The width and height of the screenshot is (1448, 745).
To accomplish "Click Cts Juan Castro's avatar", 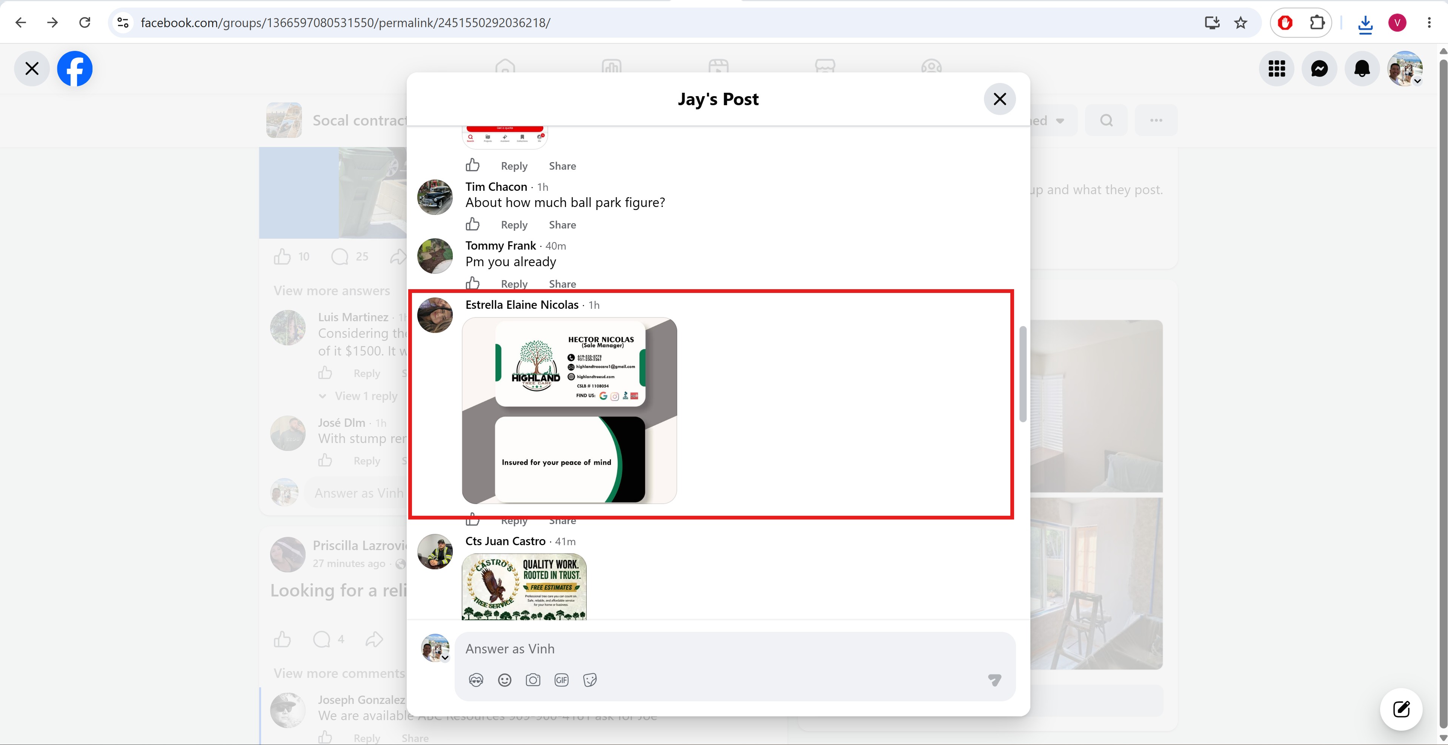I will [435, 552].
